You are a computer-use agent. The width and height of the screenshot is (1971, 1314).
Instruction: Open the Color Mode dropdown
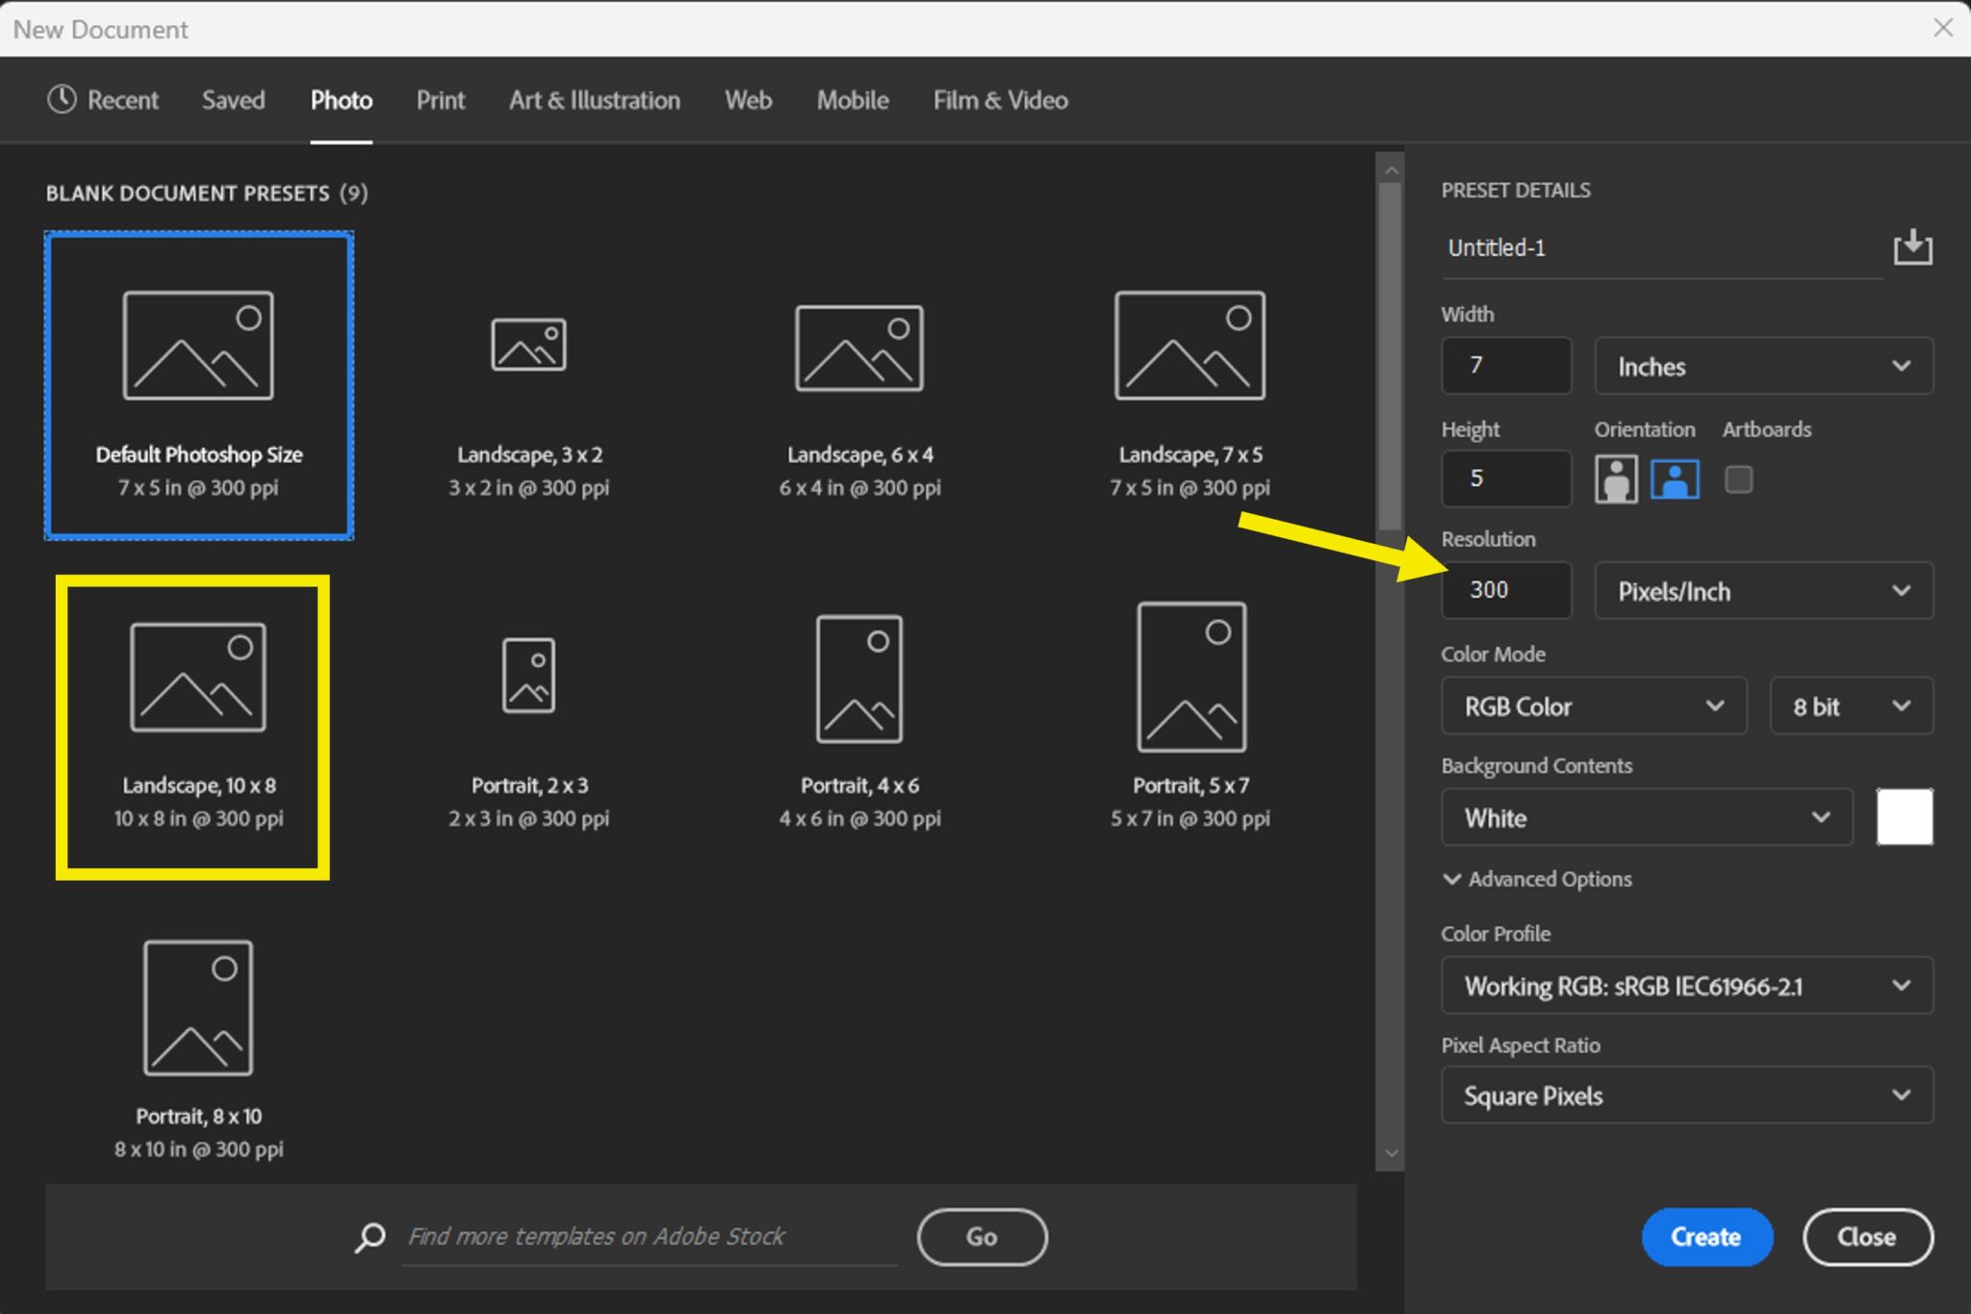click(1593, 706)
